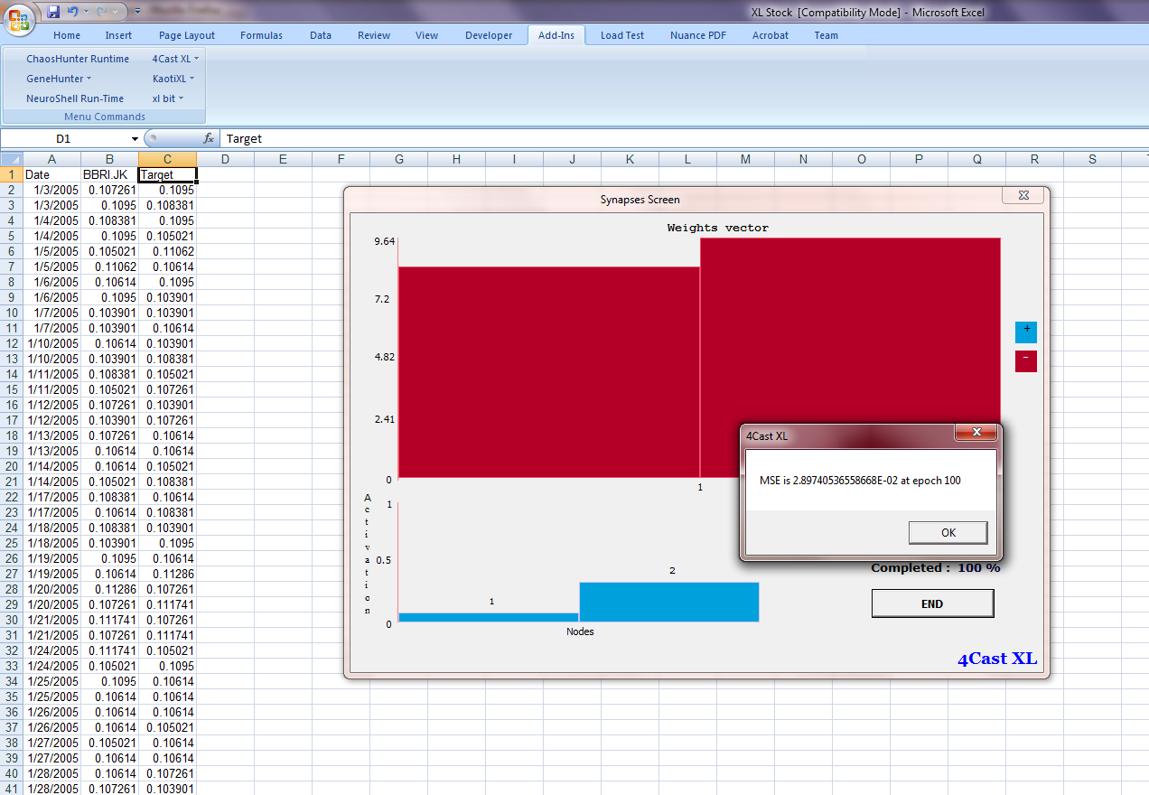Viewport: 1149px width, 795px height.
Task: Click the Select All corner button
Action: pos(12,159)
